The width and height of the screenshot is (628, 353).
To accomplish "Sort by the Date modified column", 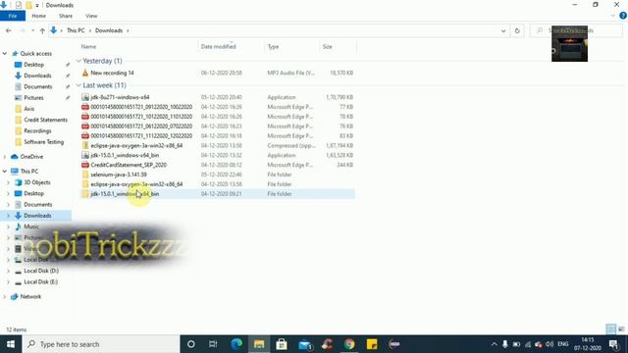I will (218, 47).
